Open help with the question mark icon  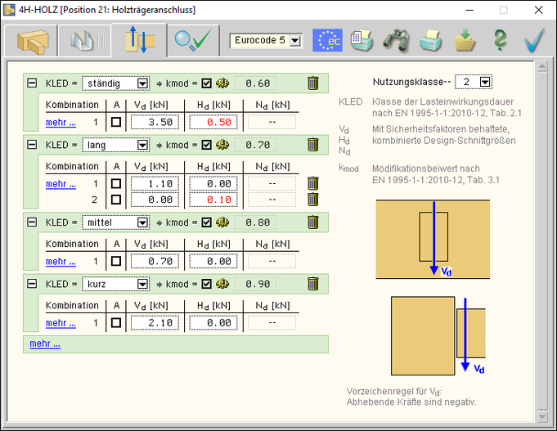point(500,40)
